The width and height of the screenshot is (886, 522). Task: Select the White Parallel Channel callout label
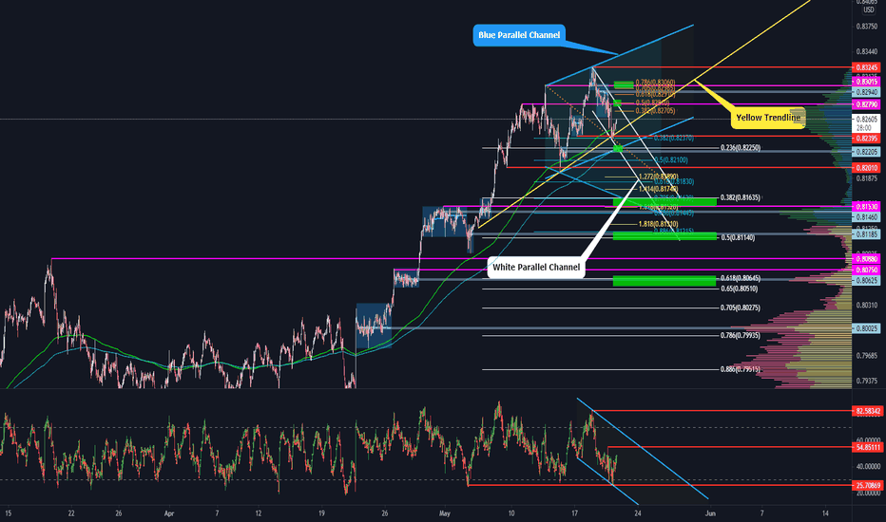coord(536,267)
